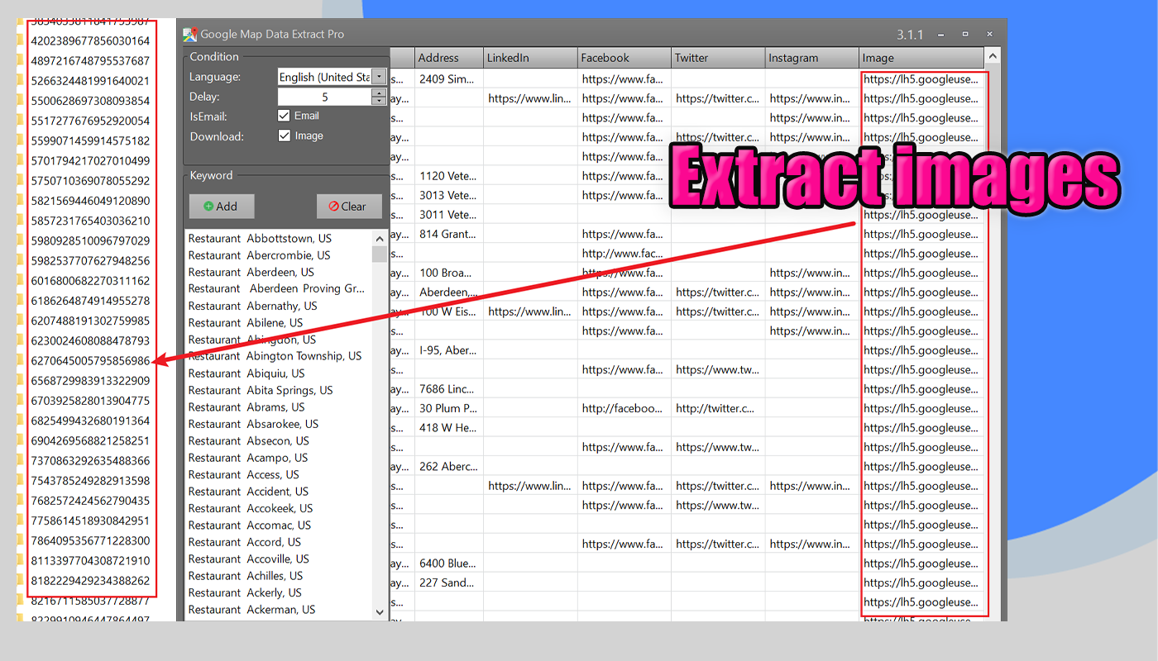Viewport: 1158px width, 661px height.
Task: Click the results table scroll-up arrow
Action: pyautogui.click(x=993, y=56)
